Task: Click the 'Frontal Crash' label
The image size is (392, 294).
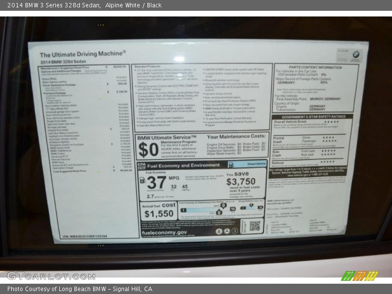Action: tap(278, 140)
